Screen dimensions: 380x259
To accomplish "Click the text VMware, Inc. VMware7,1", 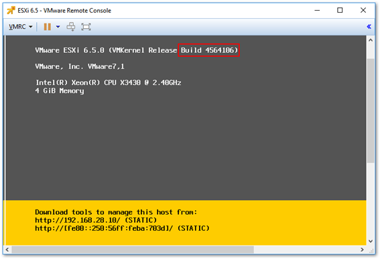I will point(80,66).
